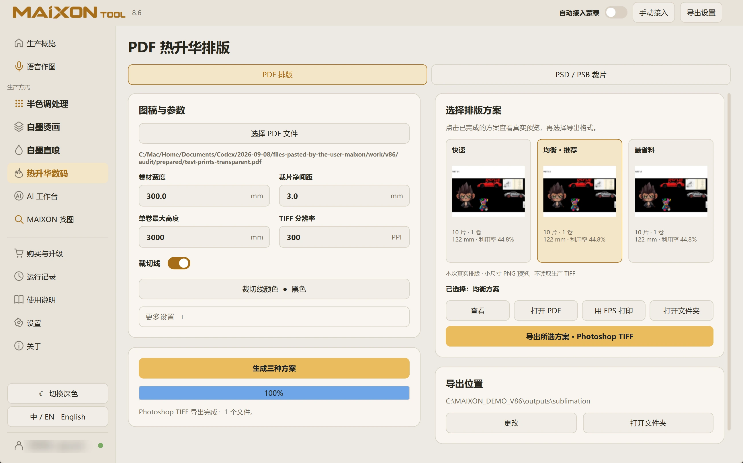The height and width of the screenshot is (463, 743).
Task: Open the AI 工作台 icon
Action: [19, 196]
